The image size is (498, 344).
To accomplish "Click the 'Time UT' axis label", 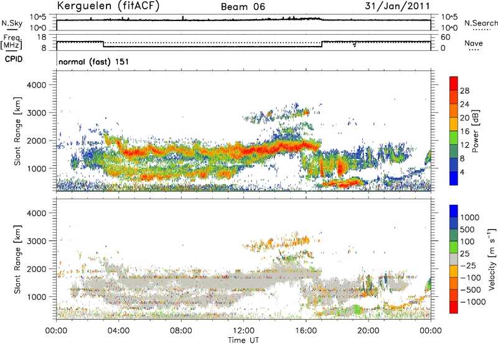I will click(243, 340).
